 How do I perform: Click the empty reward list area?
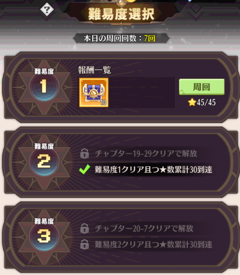point(142,92)
